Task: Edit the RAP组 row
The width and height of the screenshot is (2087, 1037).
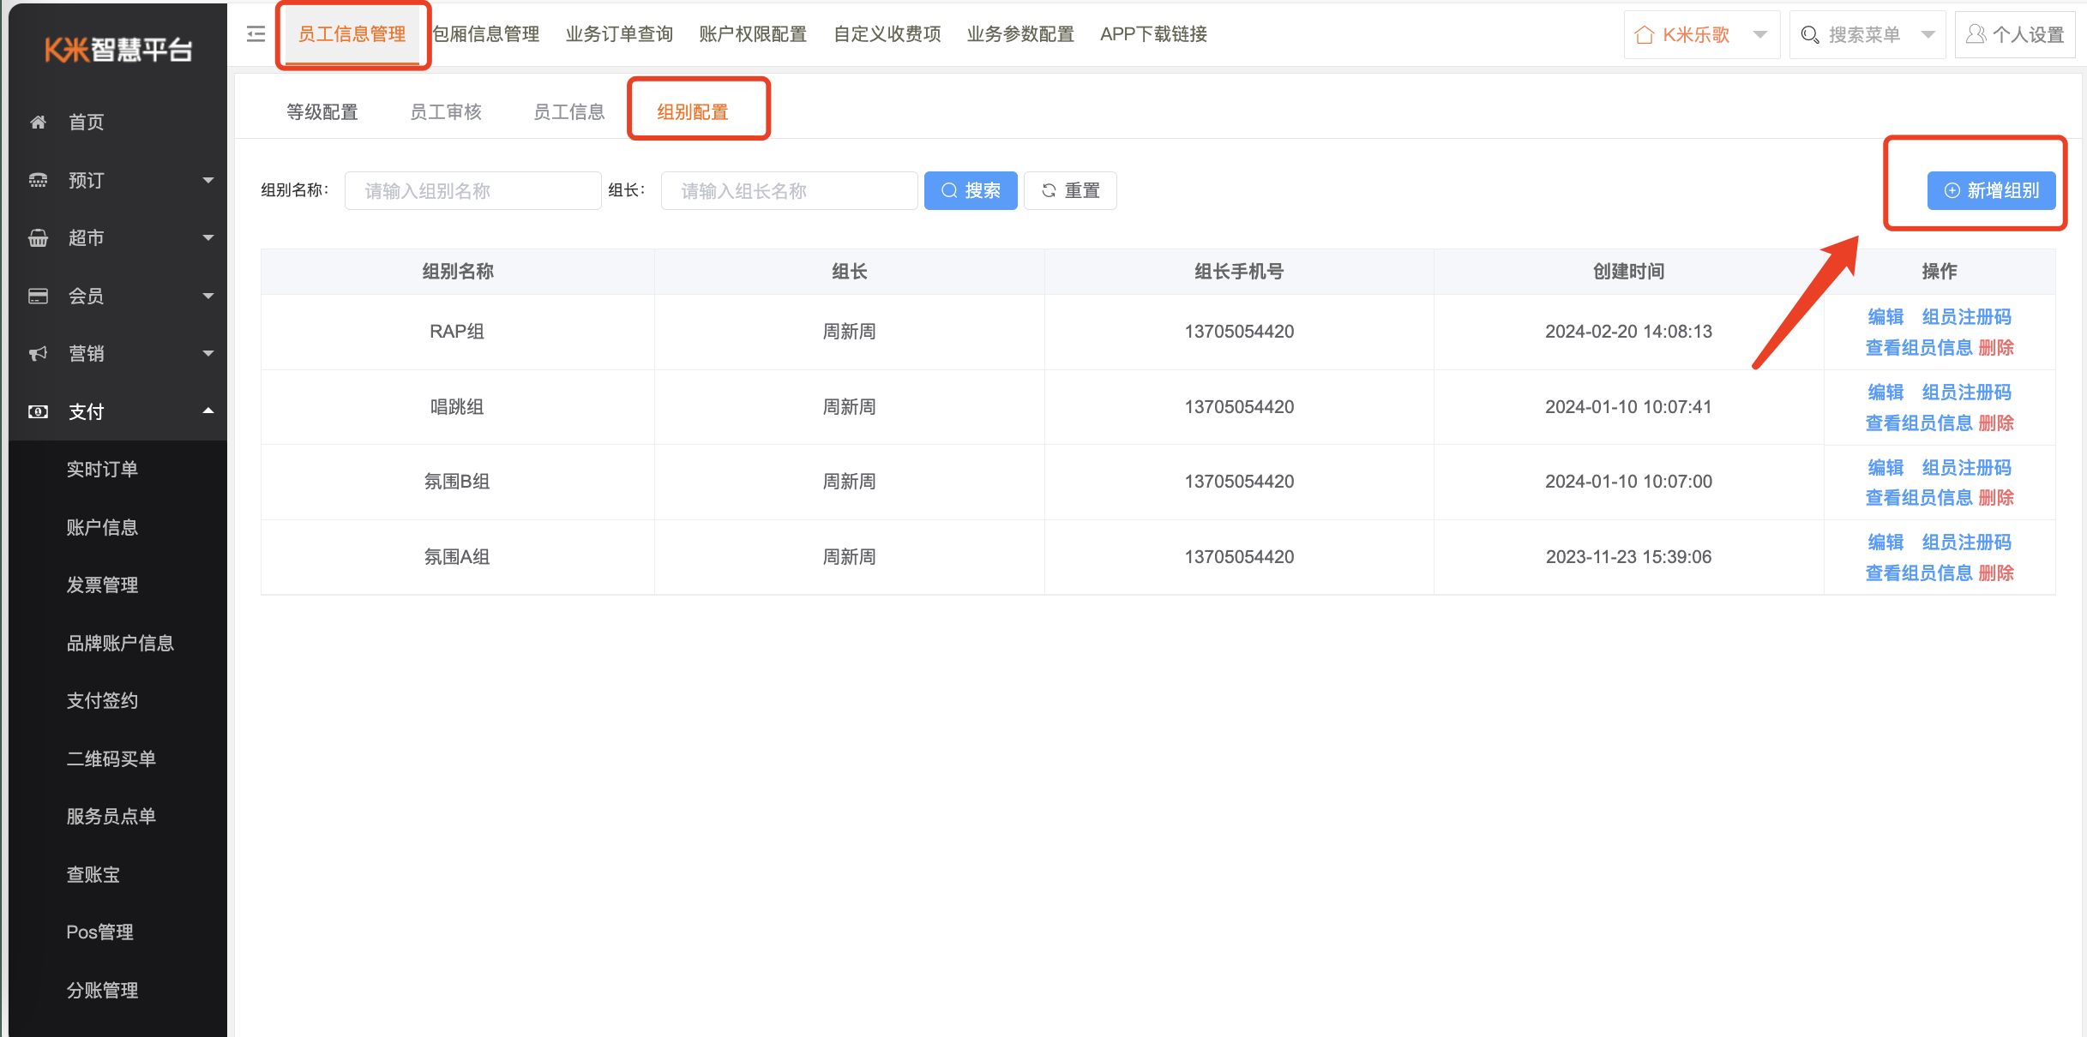Action: tap(1886, 317)
